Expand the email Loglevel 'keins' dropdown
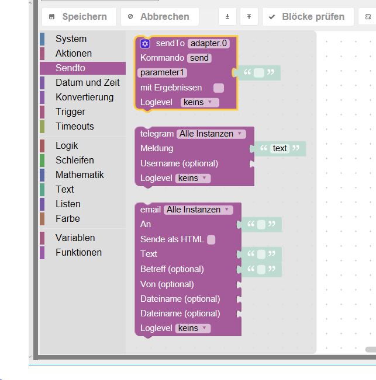The height and width of the screenshot is (380, 376). coord(193,328)
